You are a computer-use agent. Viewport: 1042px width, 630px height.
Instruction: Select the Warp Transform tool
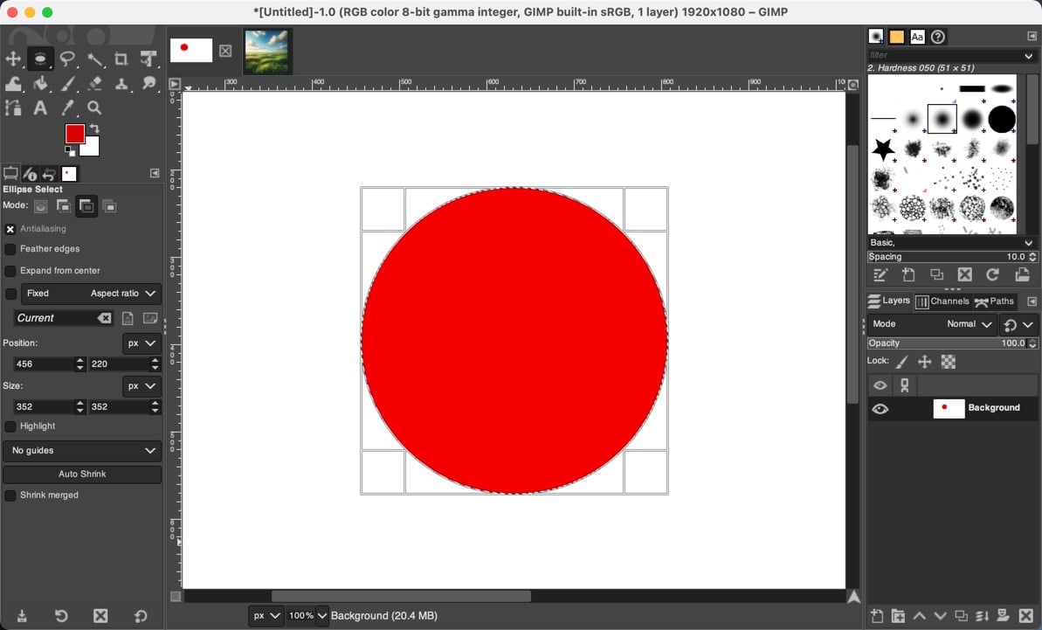13,83
